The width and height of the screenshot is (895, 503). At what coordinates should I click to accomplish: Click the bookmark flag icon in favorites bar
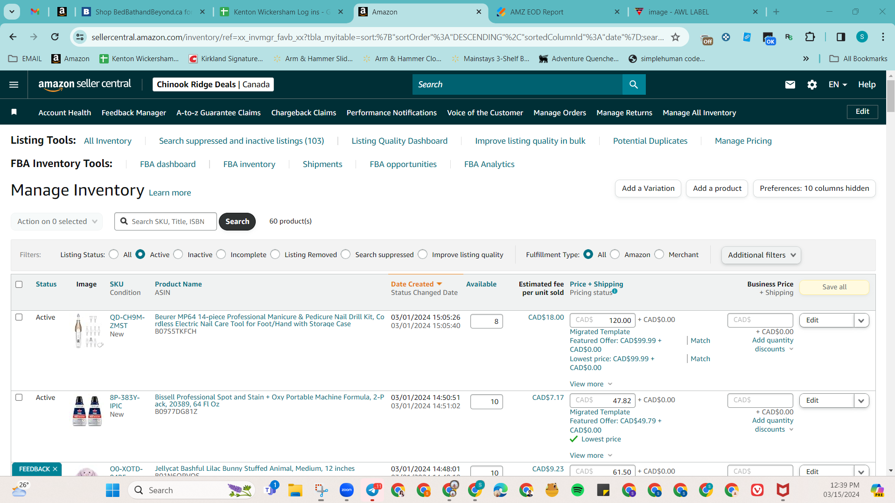pyautogui.click(x=14, y=112)
